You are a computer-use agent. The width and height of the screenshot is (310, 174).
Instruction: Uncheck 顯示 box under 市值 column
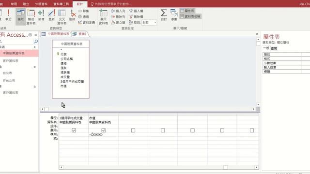coord(103,130)
